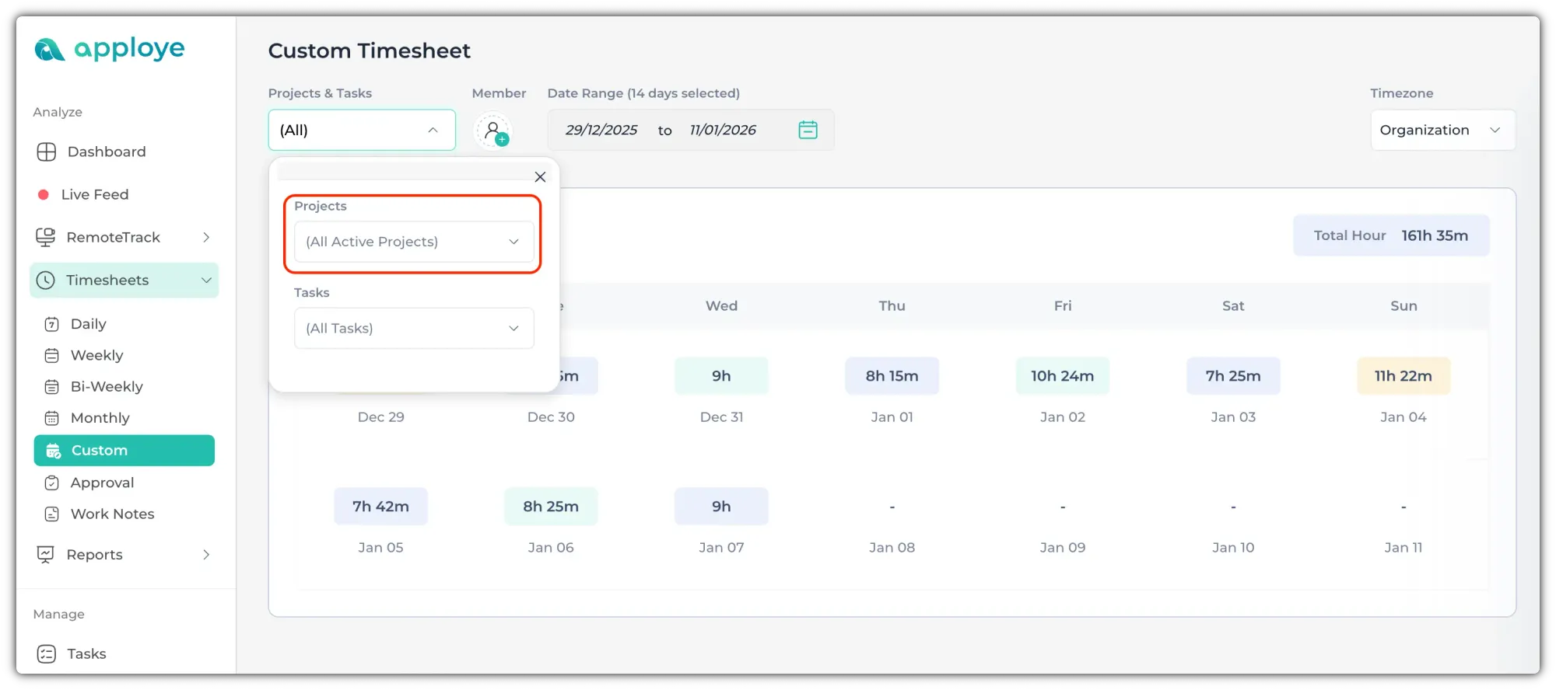
Task: Close the Projects & Tasks popup
Action: [x=540, y=177]
